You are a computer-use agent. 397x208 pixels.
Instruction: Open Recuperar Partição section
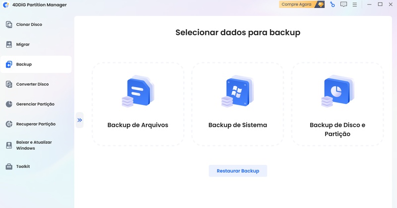click(36, 124)
